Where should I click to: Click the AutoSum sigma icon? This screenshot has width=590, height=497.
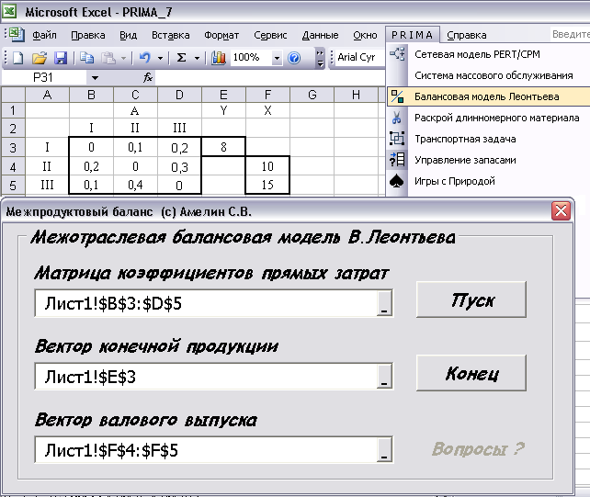(x=181, y=58)
